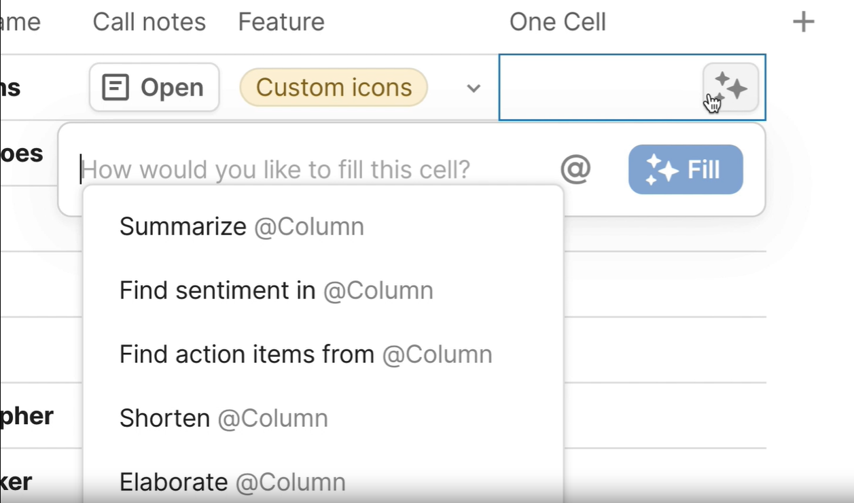Select Elaborate @Column suggestion
The height and width of the screenshot is (503, 854).
232,482
